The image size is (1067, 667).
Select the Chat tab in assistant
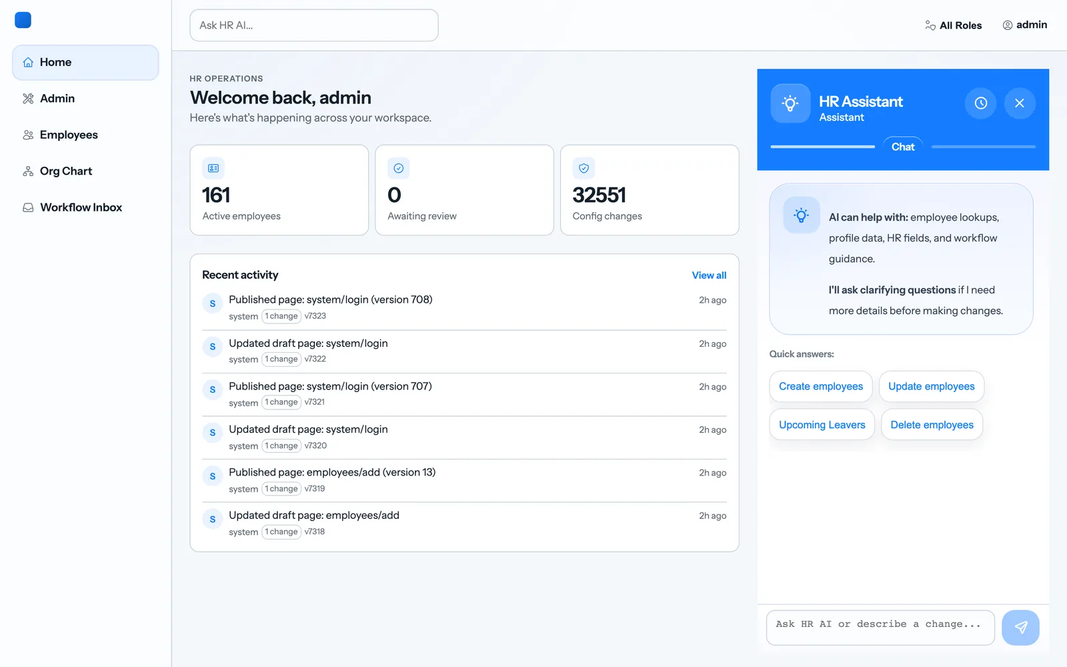pos(903,147)
